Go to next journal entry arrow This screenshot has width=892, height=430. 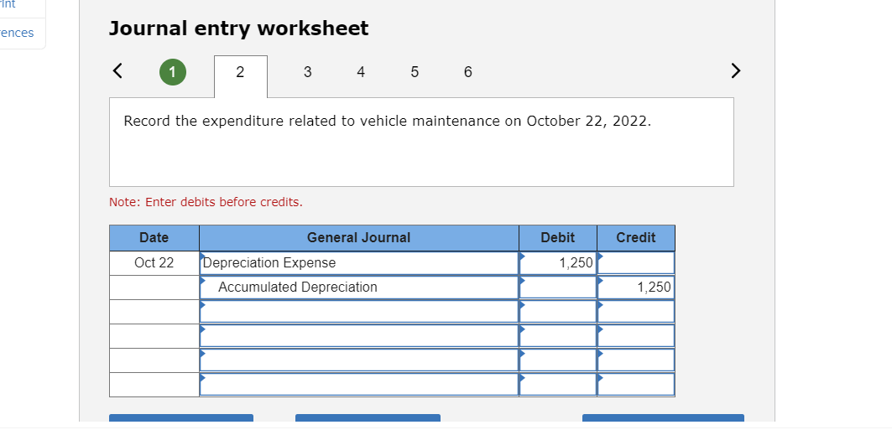(x=736, y=71)
